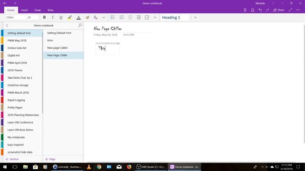Click the Michele account name

260,3
